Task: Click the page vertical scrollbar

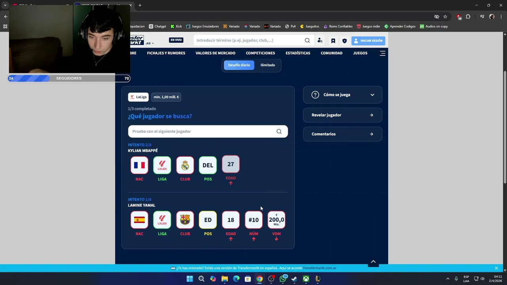Action: tap(505, 127)
